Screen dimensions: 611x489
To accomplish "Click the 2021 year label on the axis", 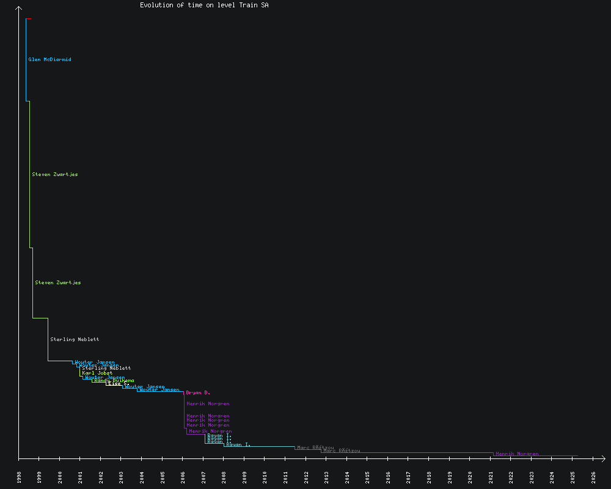I will pyautogui.click(x=491, y=477).
